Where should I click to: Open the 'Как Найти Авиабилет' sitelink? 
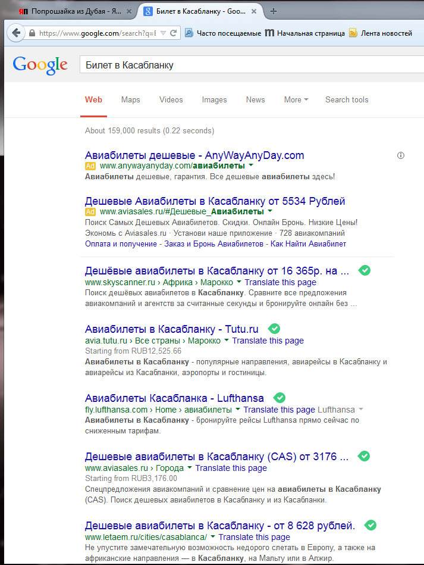click(x=308, y=244)
